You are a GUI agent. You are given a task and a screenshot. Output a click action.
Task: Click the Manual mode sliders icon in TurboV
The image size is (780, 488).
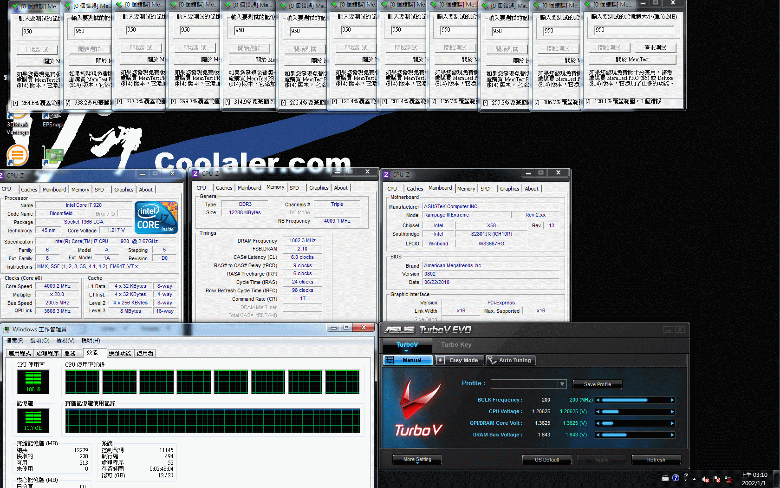coord(389,360)
